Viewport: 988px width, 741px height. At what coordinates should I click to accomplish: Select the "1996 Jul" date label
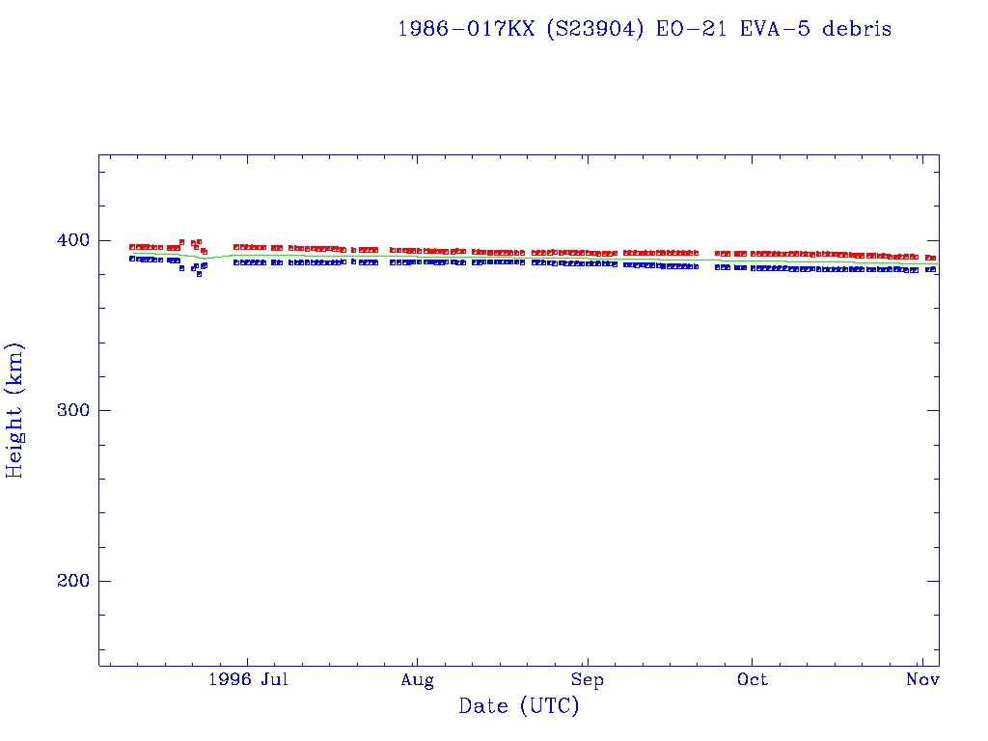pos(247,680)
